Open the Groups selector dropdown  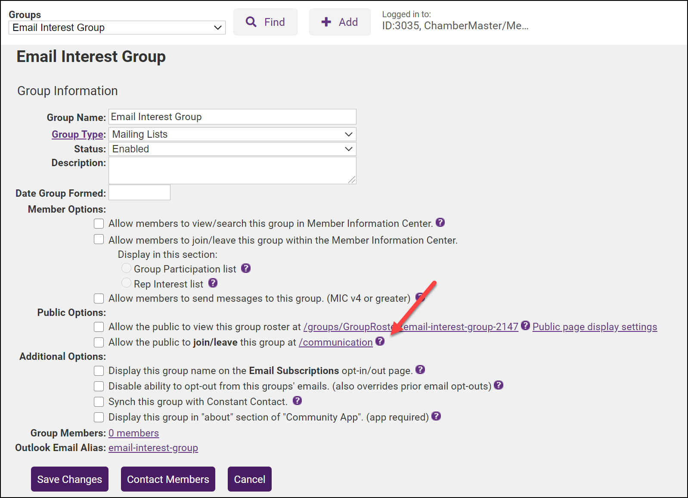click(117, 28)
